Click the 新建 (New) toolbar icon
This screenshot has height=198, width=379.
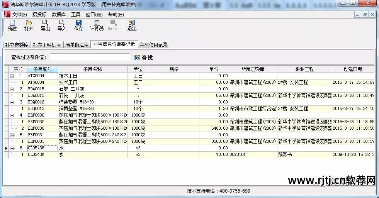coord(12,25)
